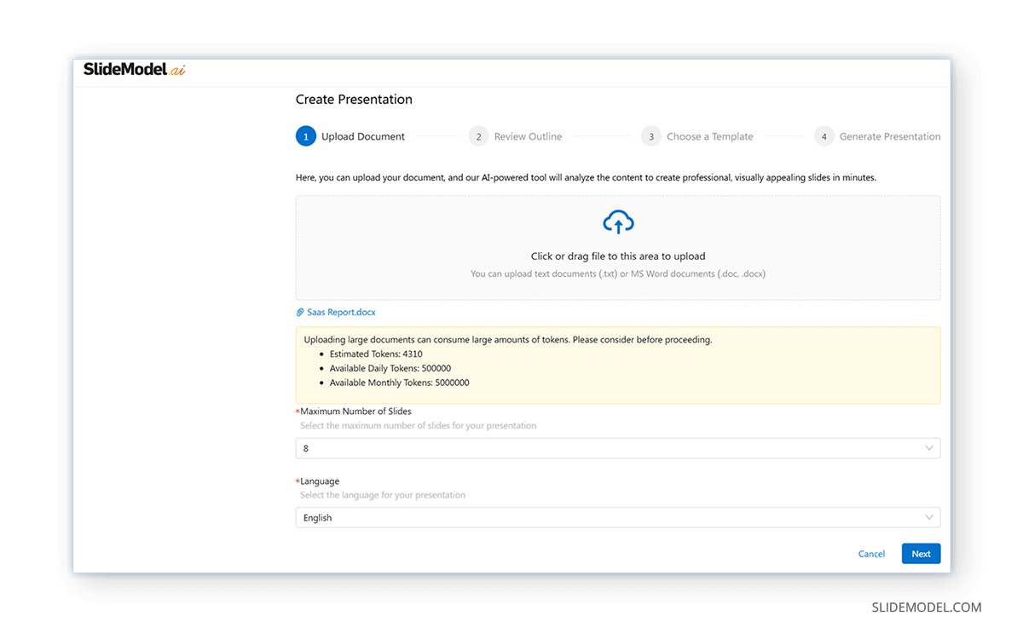
Task: Expand the Language selector via its arrow
Action: tap(930, 517)
